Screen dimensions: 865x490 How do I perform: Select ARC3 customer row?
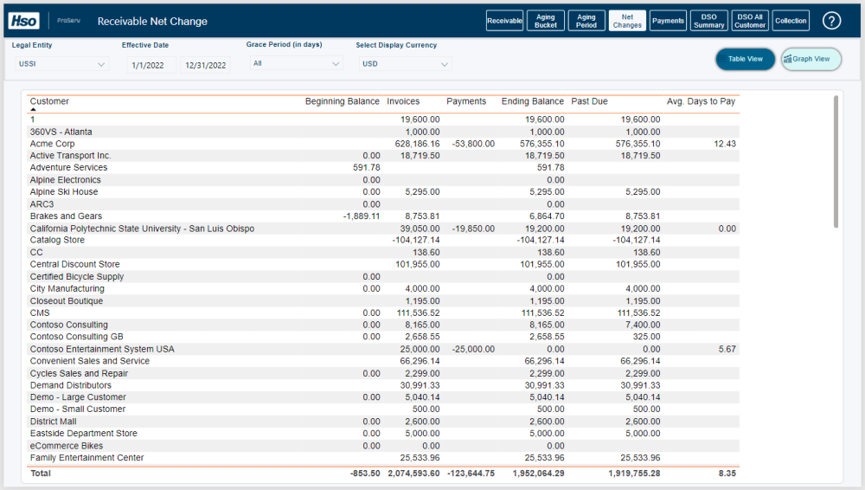383,203
